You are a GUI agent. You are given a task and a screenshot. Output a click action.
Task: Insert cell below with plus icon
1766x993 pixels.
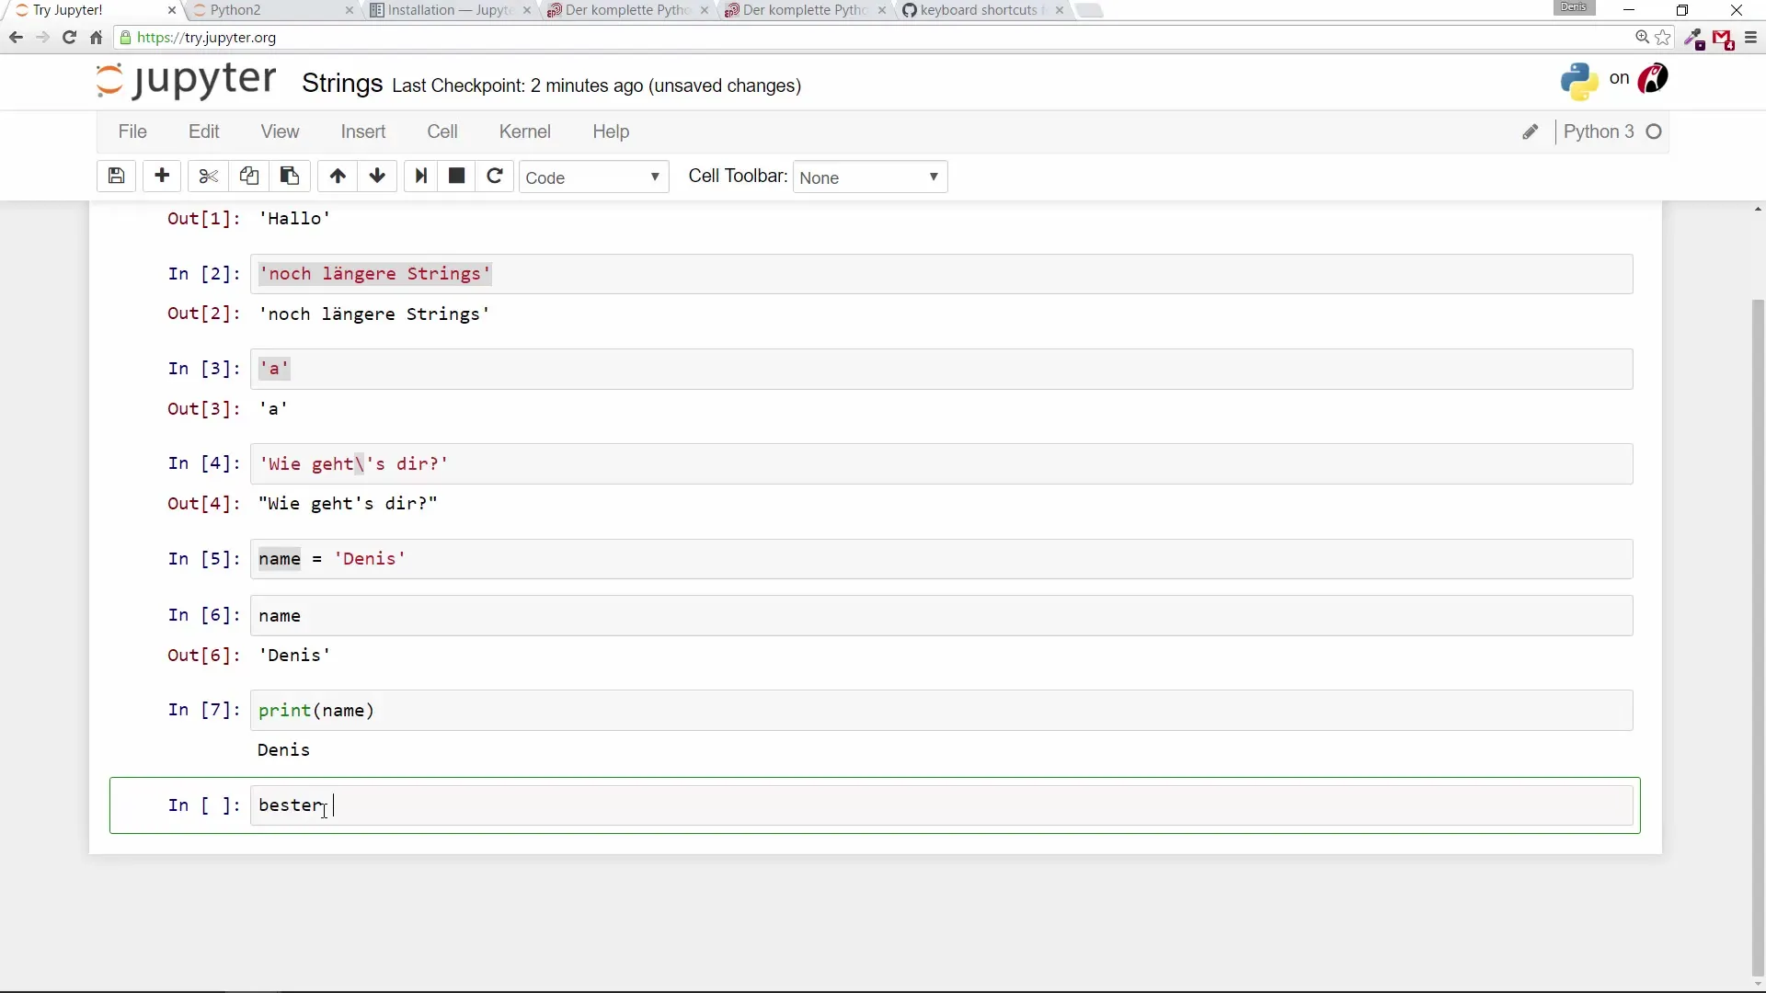pyautogui.click(x=162, y=176)
